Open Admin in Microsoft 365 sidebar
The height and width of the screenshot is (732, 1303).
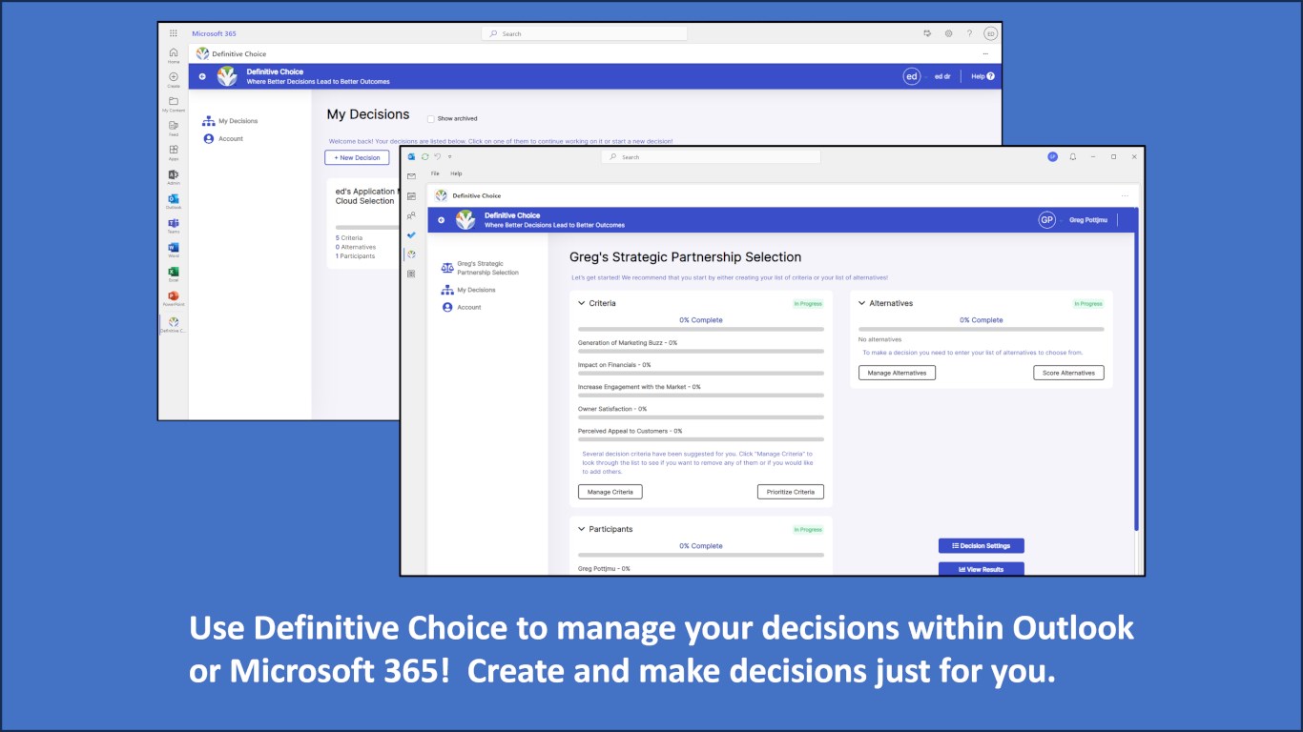[x=173, y=177]
